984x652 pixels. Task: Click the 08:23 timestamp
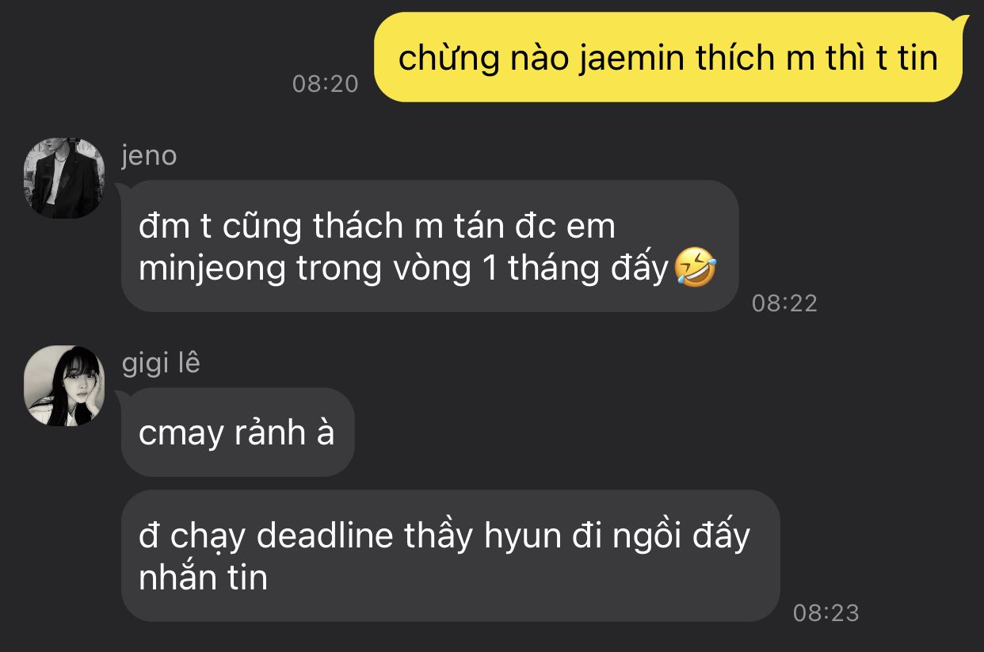826,612
